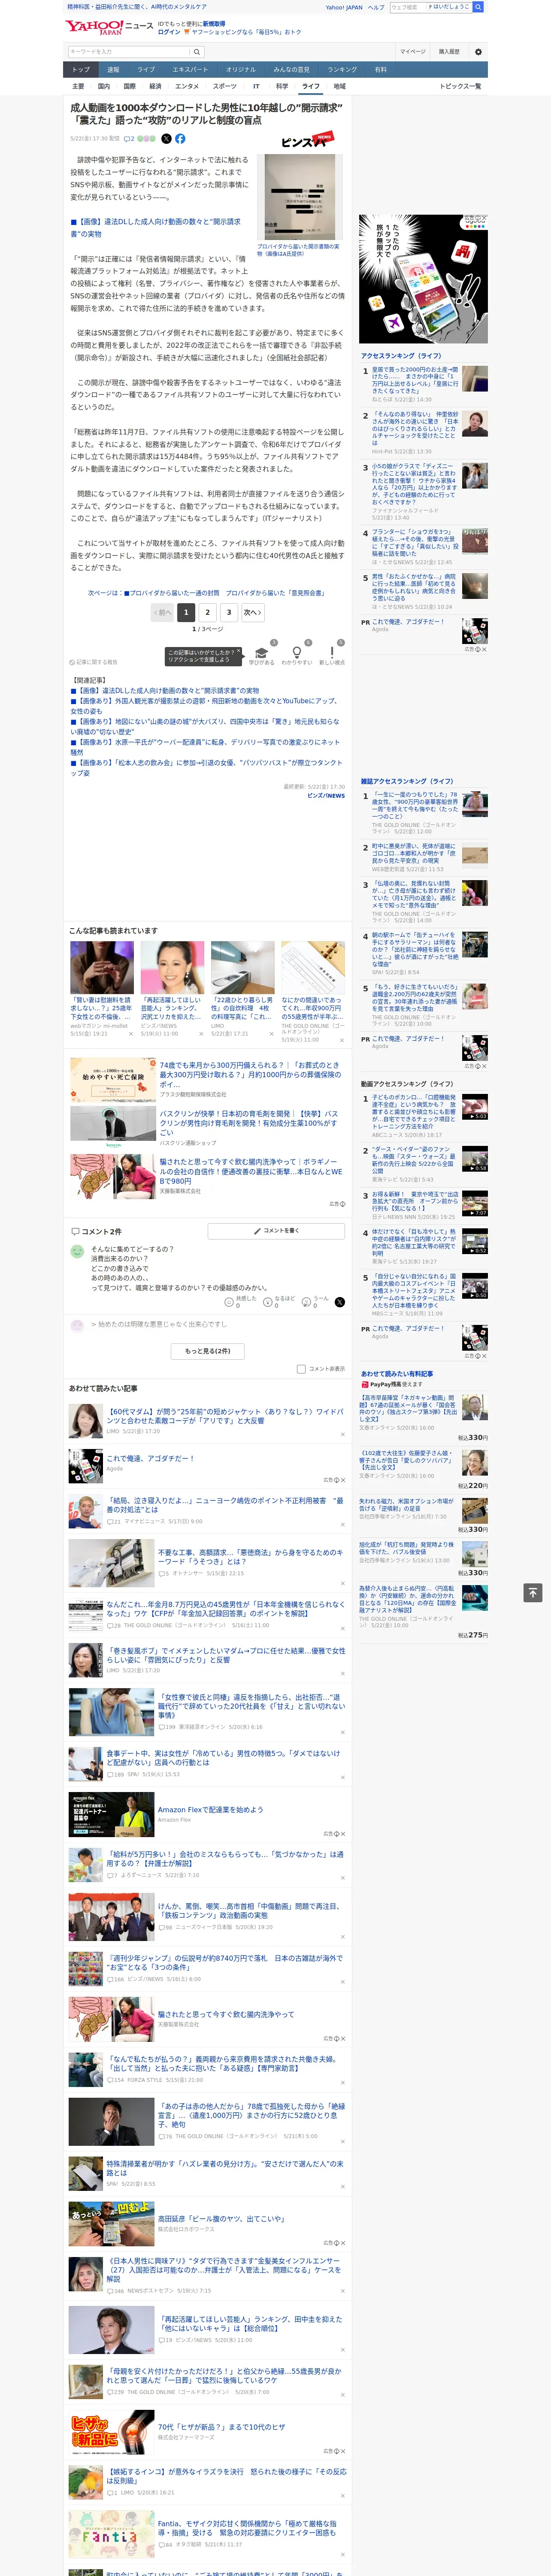Click the first commenter's green avatar
This screenshot has height=2576, width=551.
[x=77, y=1251]
